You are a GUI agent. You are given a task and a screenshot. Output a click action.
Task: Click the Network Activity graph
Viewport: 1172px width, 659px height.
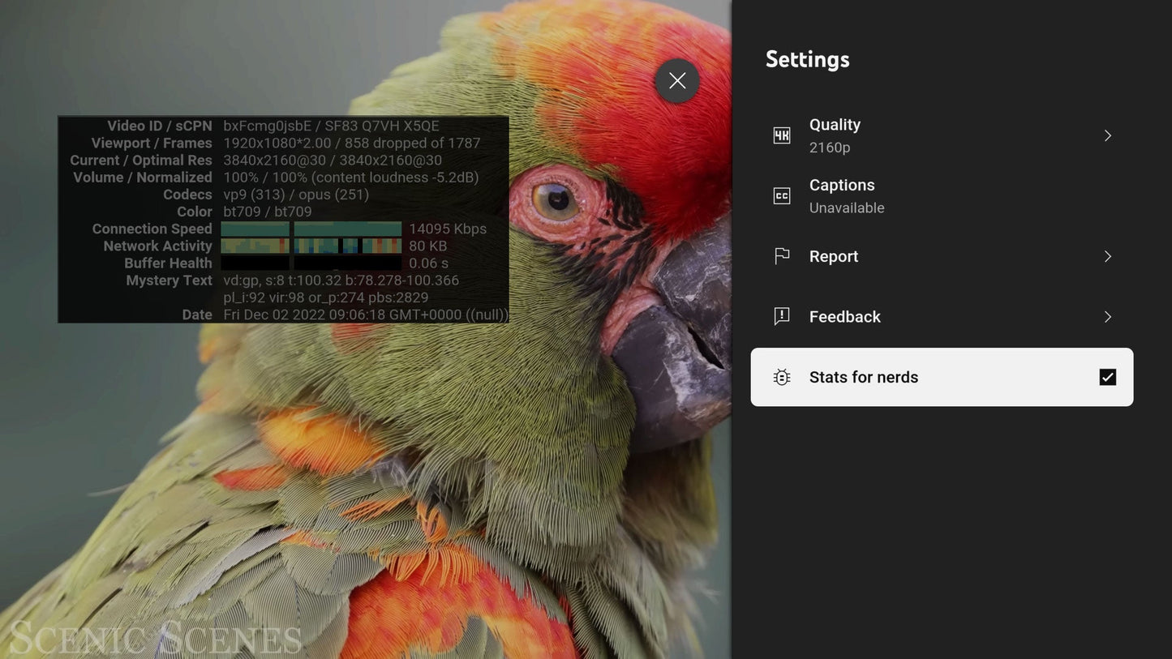click(311, 246)
